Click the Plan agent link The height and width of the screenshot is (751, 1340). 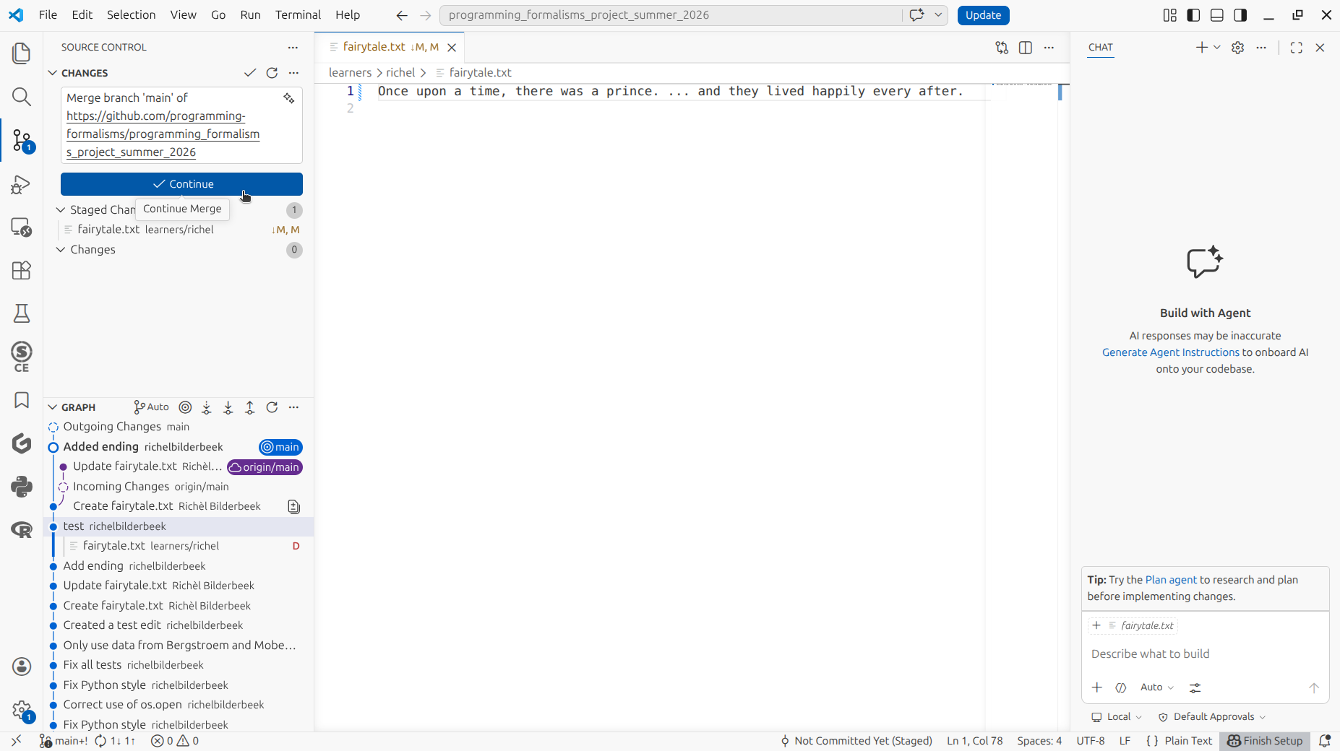[1171, 580]
